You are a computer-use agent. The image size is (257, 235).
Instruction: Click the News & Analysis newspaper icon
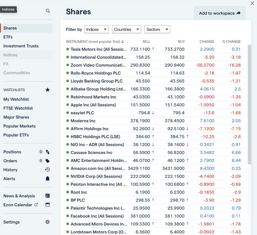(x=48, y=196)
